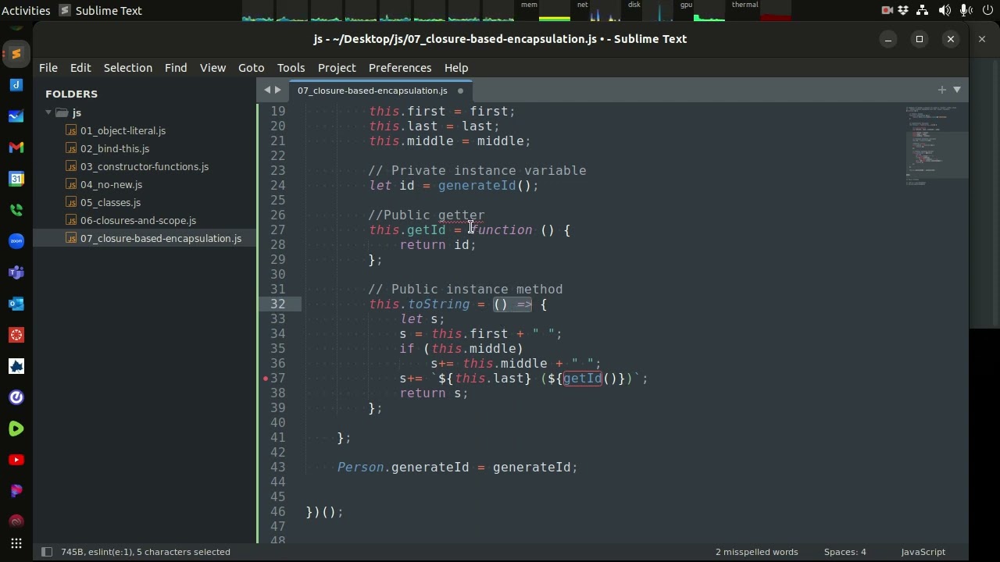Open 02_bind-this.js in sidebar
Viewport: 1000px width, 562px height.
click(115, 148)
